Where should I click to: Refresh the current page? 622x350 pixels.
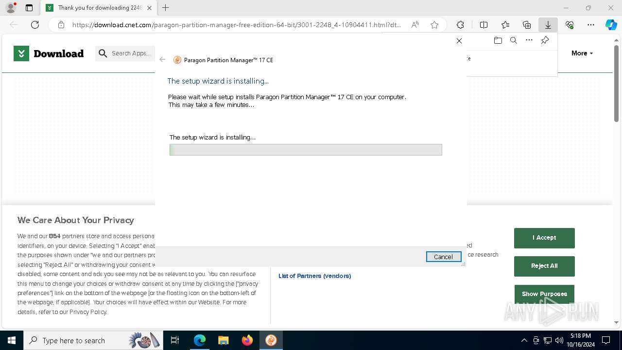(x=35, y=25)
